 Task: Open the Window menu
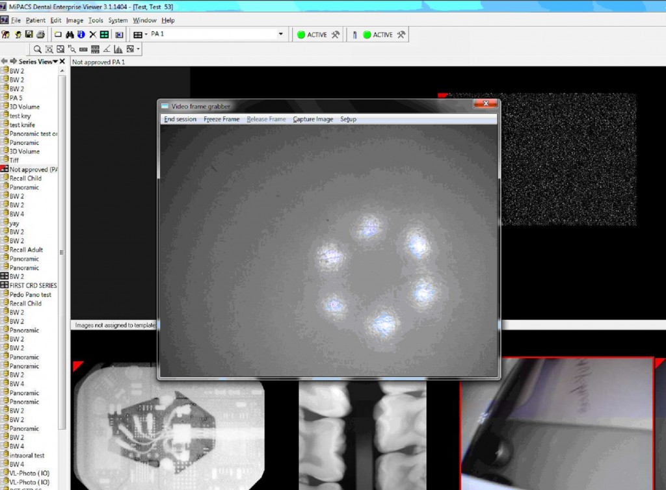click(144, 20)
